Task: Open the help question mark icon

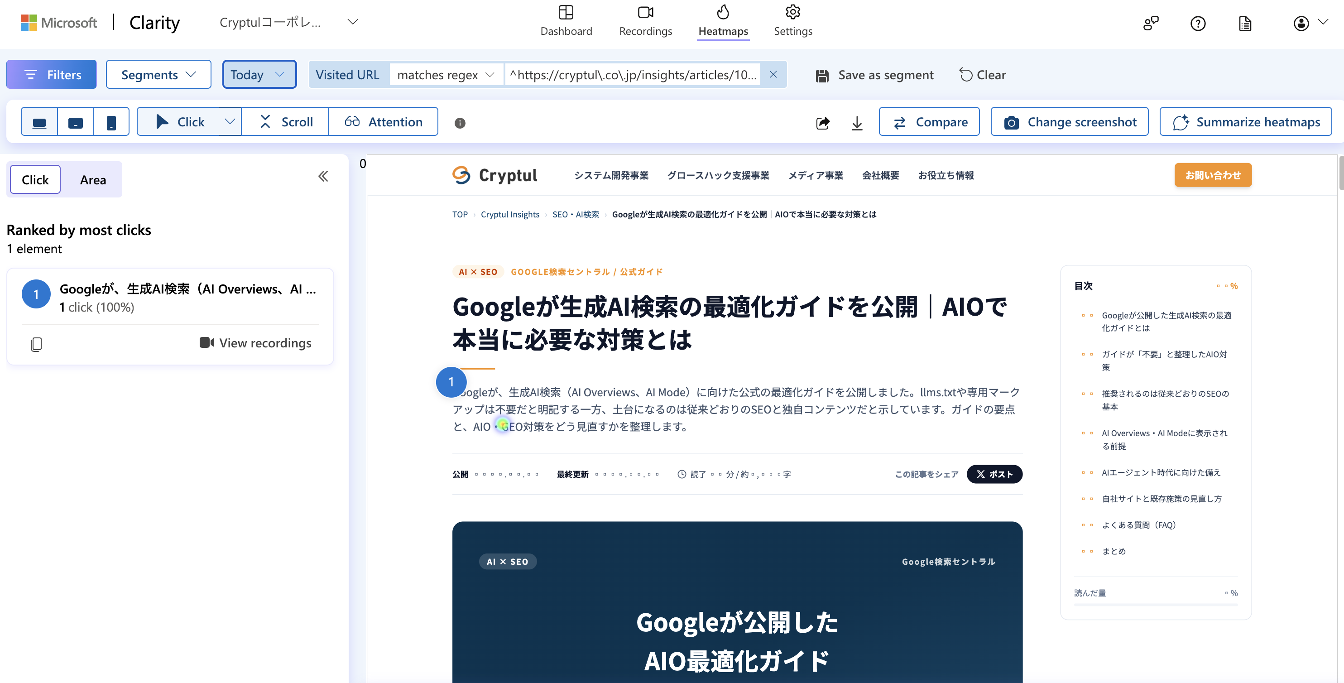Action: [1198, 24]
